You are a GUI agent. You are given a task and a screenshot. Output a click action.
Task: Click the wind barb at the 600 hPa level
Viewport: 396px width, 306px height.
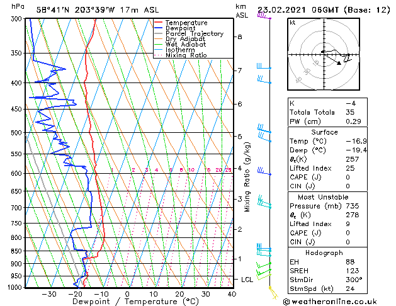(264, 171)
